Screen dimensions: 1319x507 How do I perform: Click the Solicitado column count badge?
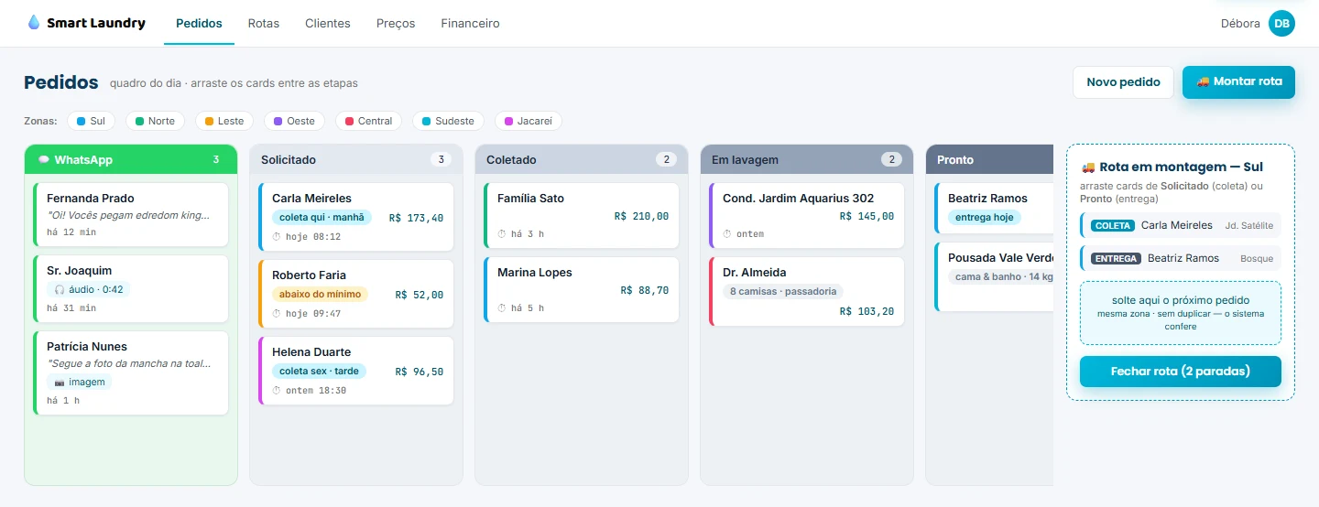pyautogui.click(x=440, y=159)
